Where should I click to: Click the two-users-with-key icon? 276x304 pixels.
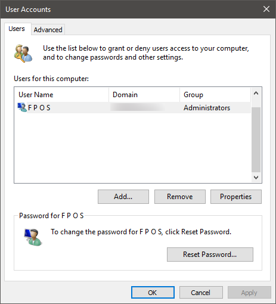click(23, 53)
